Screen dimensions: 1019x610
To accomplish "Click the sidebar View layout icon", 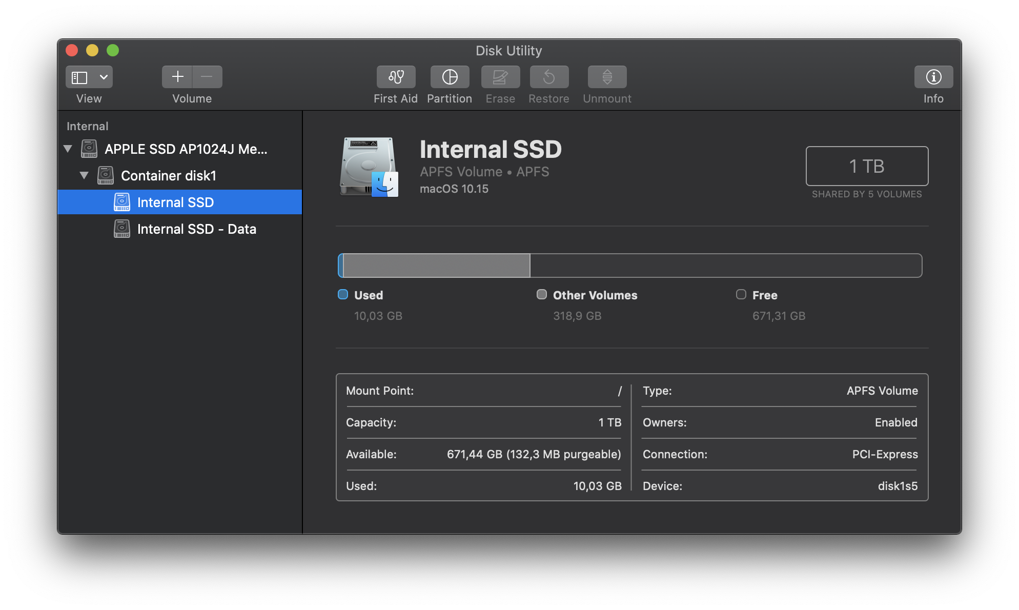I will click(x=79, y=77).
